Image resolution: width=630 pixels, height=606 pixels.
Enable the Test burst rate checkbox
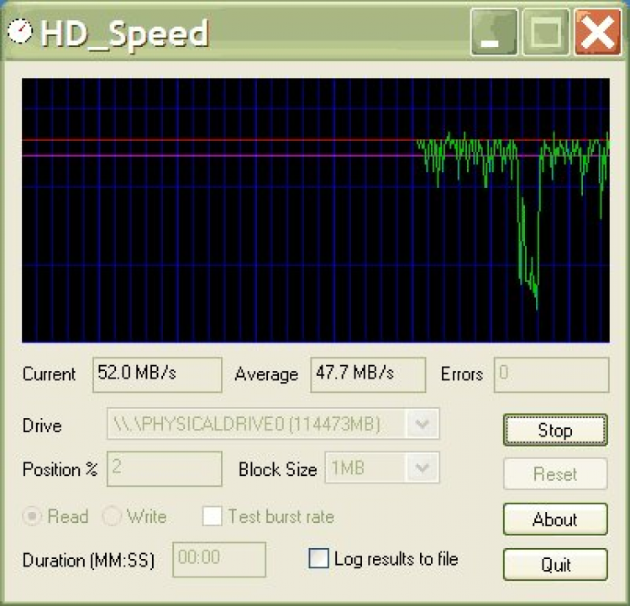click(x=213, y=516)
